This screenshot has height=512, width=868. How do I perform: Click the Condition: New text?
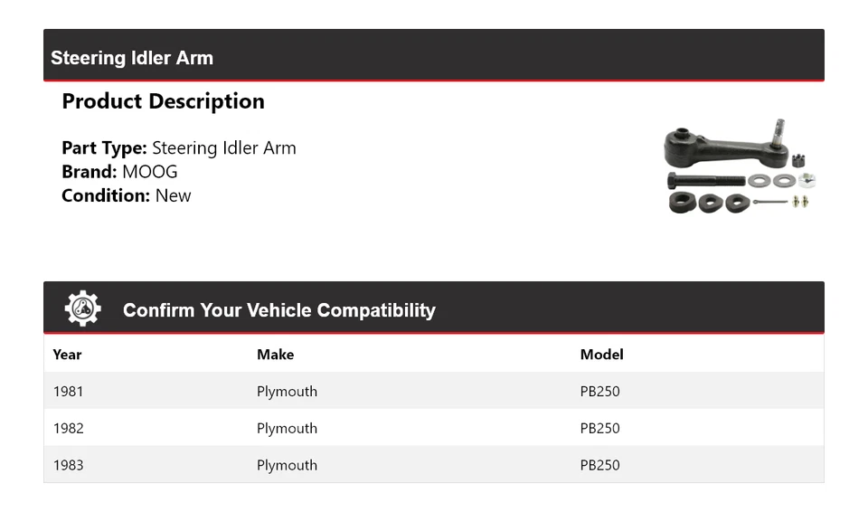tap(127, 195)
